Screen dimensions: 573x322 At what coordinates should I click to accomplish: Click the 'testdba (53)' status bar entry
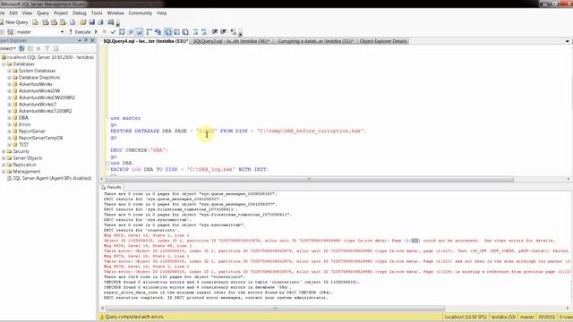(503, 317)
